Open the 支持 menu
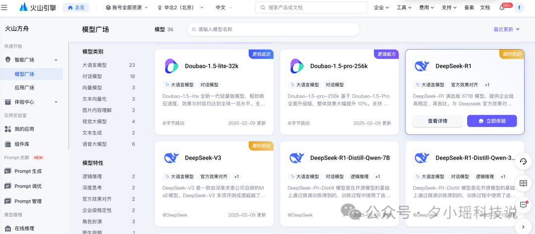The image size is (535, 234). pyautogui.click(x=449, y=7)
